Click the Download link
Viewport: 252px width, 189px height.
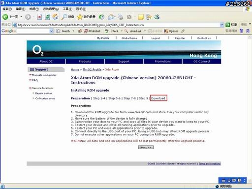[x=158, y=98]
